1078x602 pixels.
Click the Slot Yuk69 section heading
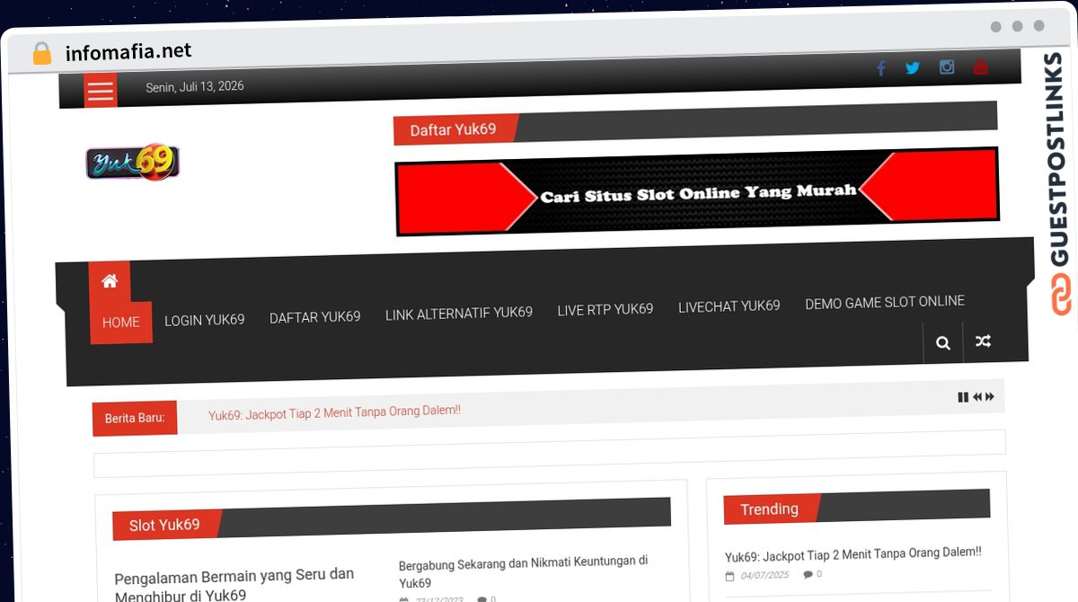[x=164, y=525]
